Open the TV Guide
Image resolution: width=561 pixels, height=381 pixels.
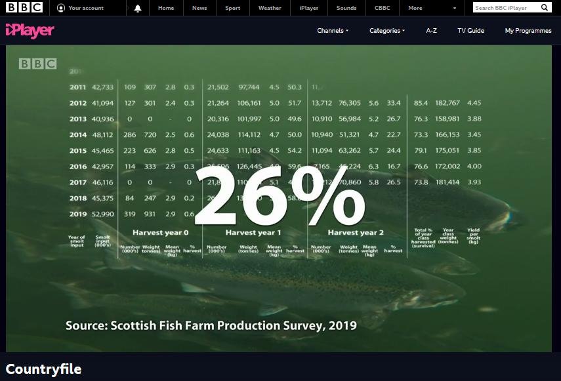tap(470, 30)
